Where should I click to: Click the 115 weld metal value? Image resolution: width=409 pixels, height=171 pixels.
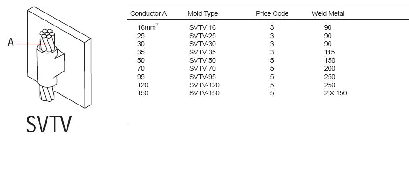(x=329, y=52)
